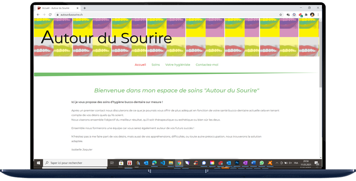Viewport: 356px width, 181px height.
Task: Expand the system tray hidden icons chevron
Action: tap(278, 163)
